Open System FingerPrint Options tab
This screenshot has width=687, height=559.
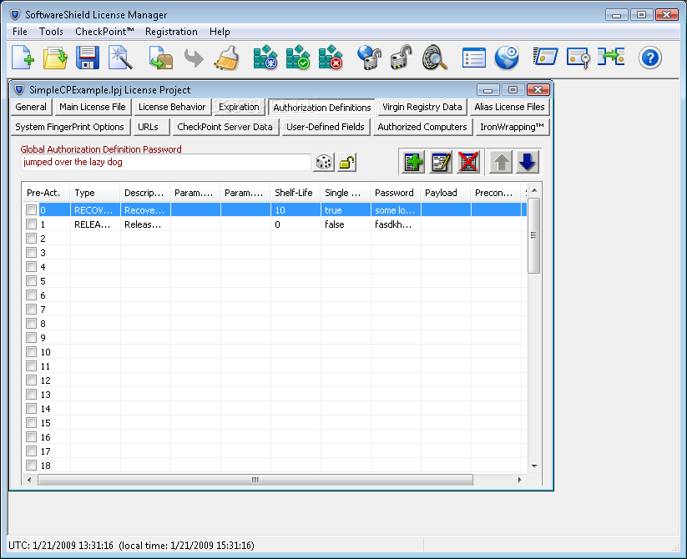tap(70, 127)
